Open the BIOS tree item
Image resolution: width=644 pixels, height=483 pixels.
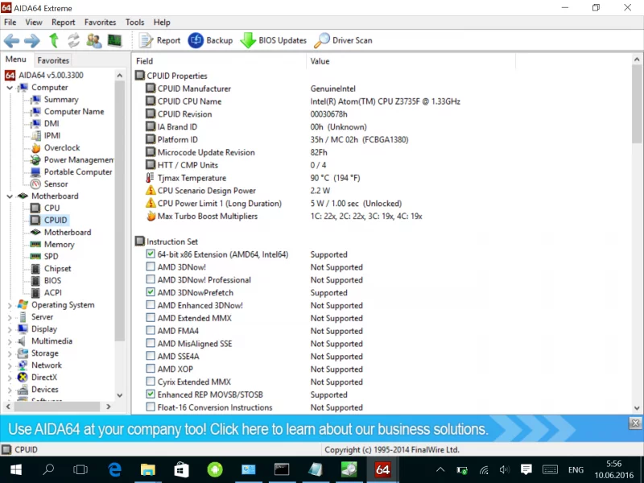[52, 280]
